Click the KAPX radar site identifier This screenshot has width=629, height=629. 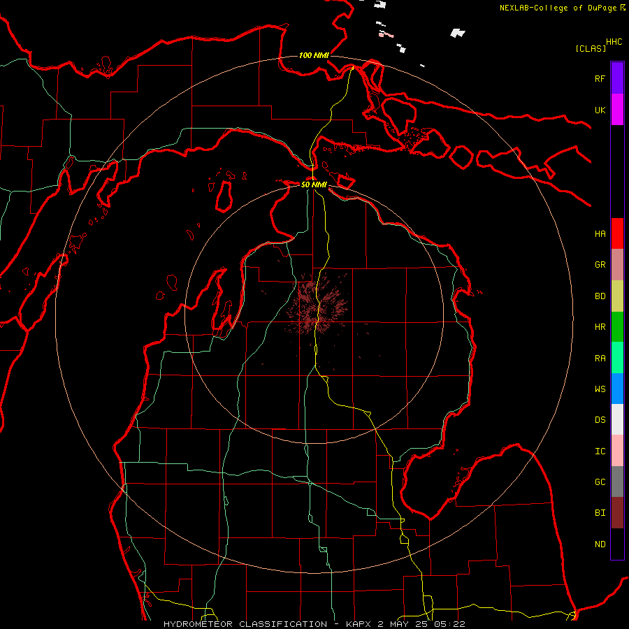pyautogui.click(x=359, y=624)
